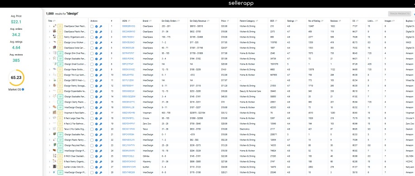
Task: Click the No of Rating header
Action: [314, 21]
